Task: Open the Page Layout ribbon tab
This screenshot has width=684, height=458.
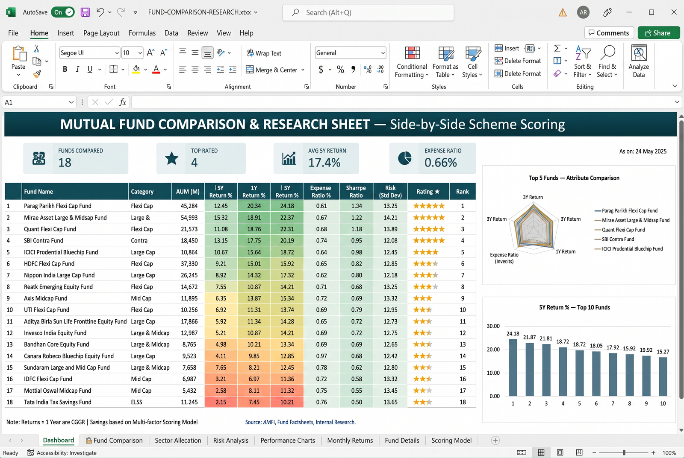Action: (x=101, y=33)
